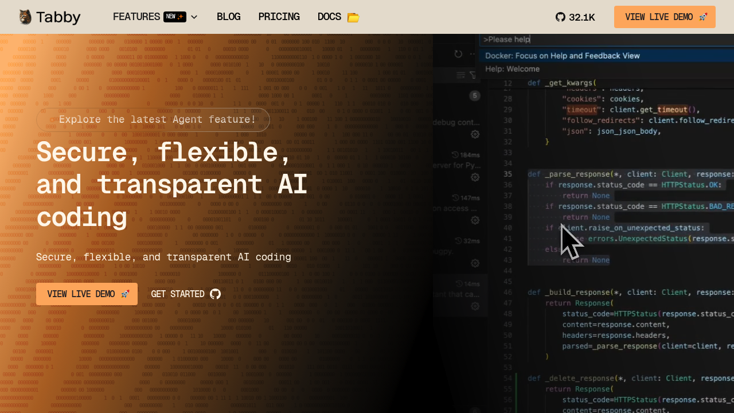Click the filter icon in the sidebar panel
Screen dimensions: 734x413
pyautogui.click(x=473, y=75)
